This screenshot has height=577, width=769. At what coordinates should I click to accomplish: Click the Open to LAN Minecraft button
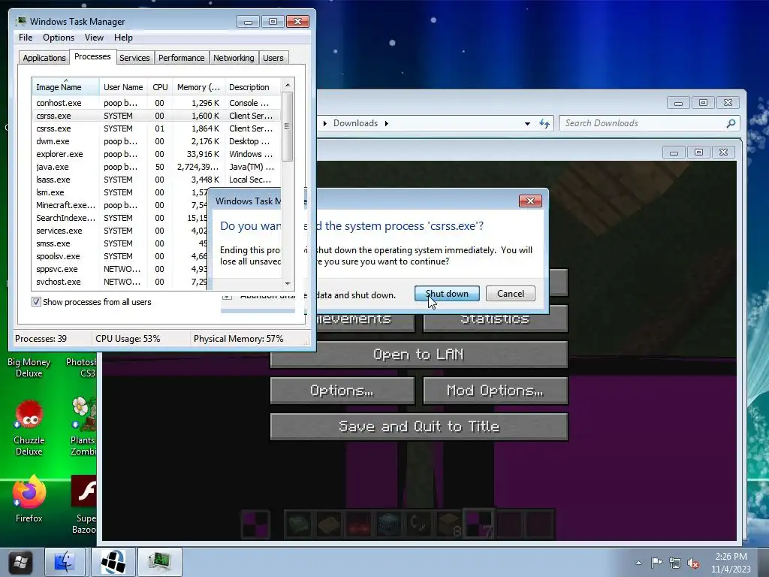coord(419,355)
